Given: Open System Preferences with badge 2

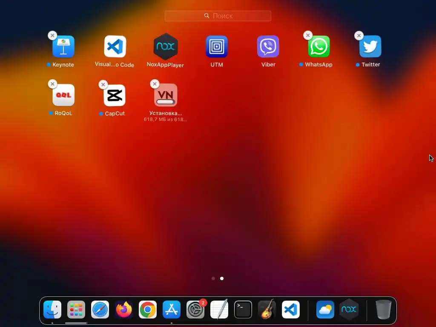Looking at the screenshot, I should (x=195, y=310).
